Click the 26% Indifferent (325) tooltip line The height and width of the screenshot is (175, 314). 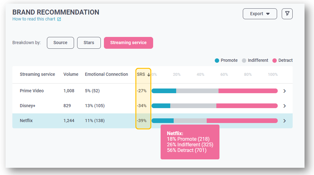click(190, 145)
